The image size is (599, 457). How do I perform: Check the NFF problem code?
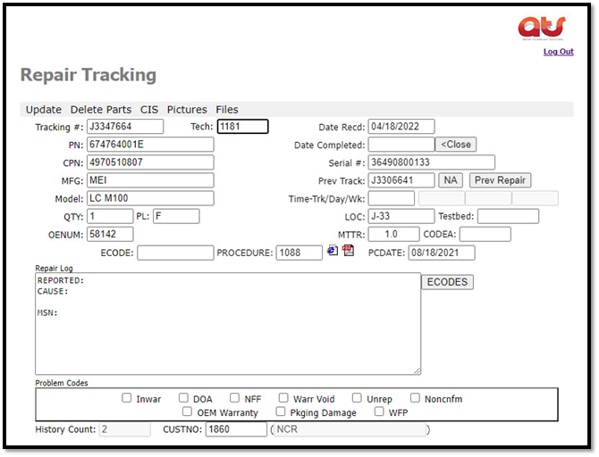click(x=235, y=398)
